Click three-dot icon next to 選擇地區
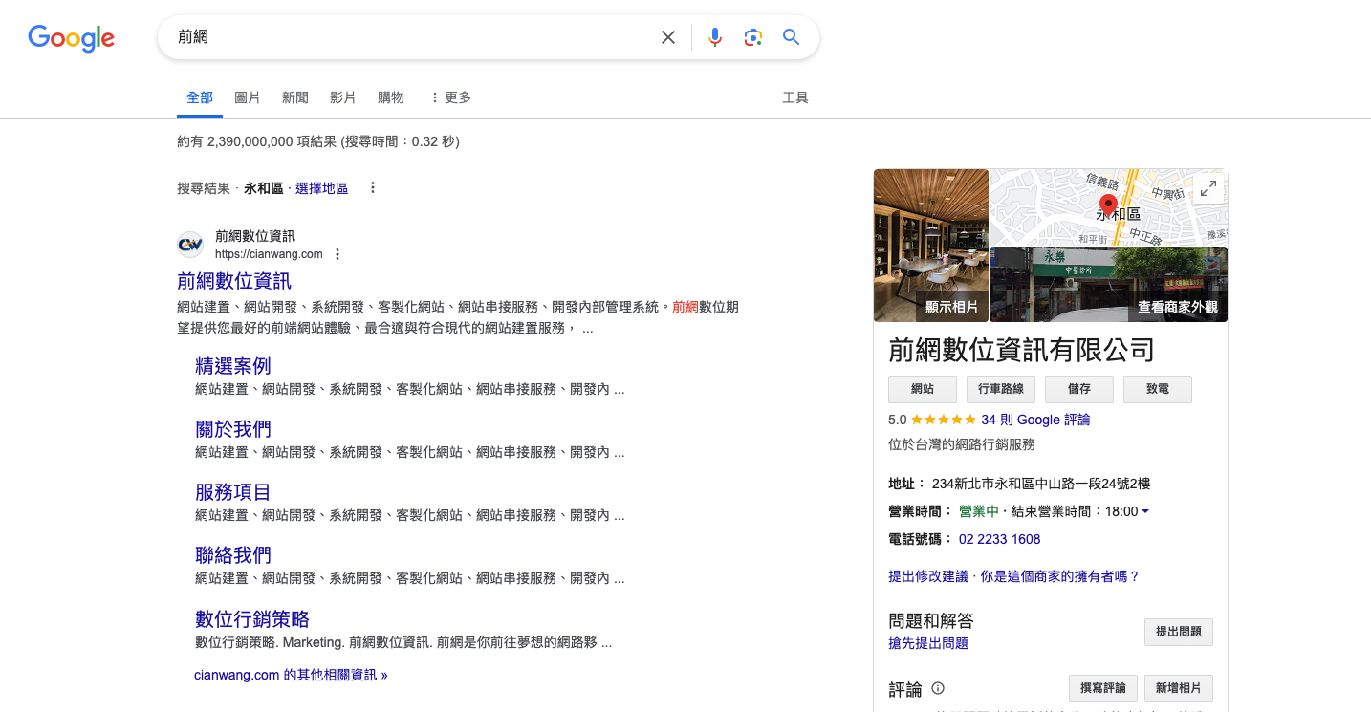The image size is (1371, 712). pyautogui.click(x=372, y=187)
